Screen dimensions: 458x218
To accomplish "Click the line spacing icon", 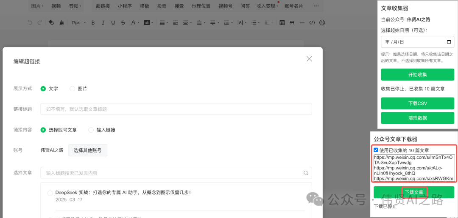I will (226, 23).
